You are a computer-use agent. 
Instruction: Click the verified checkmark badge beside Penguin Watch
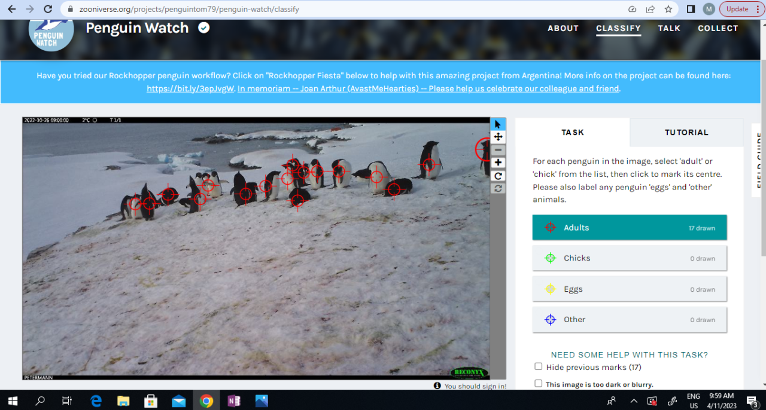pyautogui.click(x=204, y=27)
